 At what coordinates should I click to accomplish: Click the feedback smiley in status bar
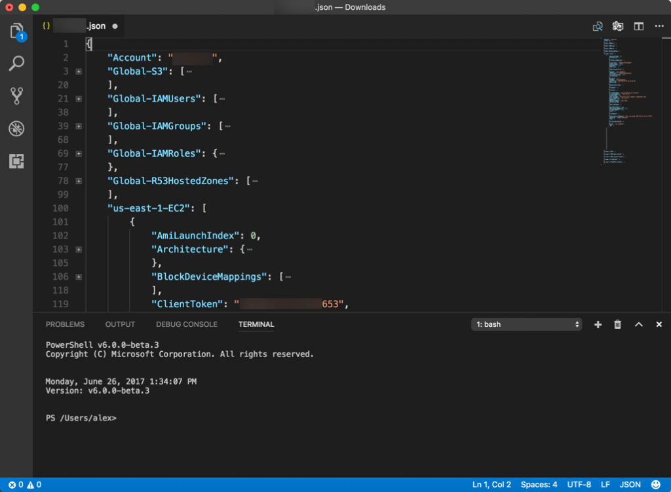[655, 484]
